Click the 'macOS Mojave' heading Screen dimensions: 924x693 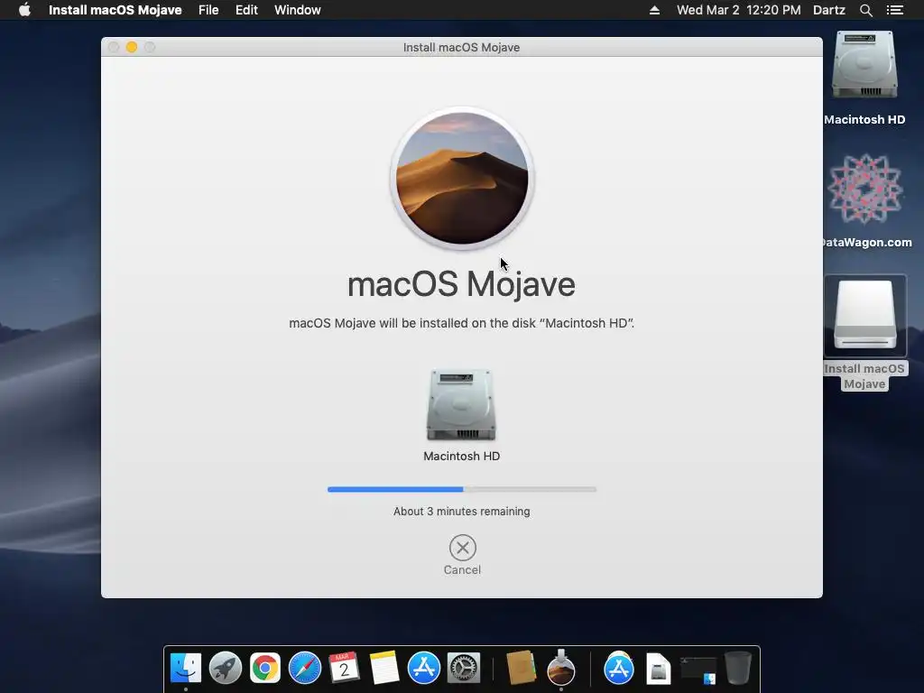tap(461, 284)
